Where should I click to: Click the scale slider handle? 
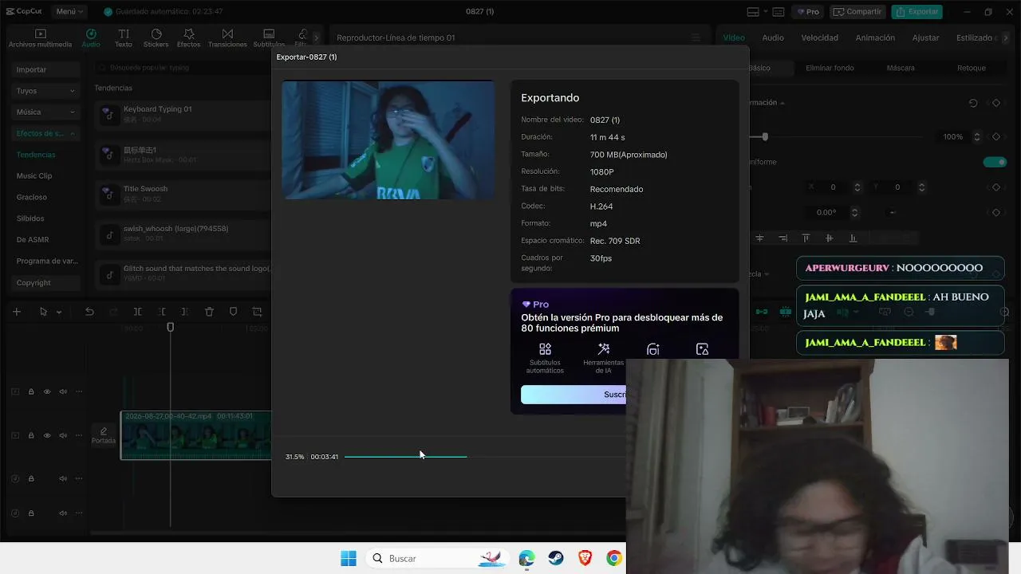[x=765, y=137]
